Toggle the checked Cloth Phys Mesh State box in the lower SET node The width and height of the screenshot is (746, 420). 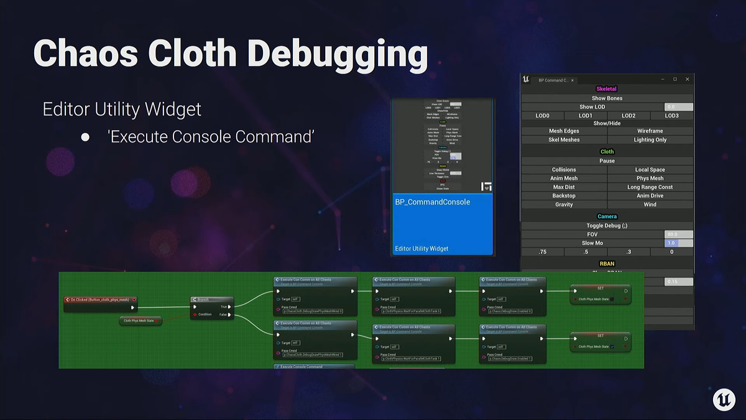pos(612,347)
